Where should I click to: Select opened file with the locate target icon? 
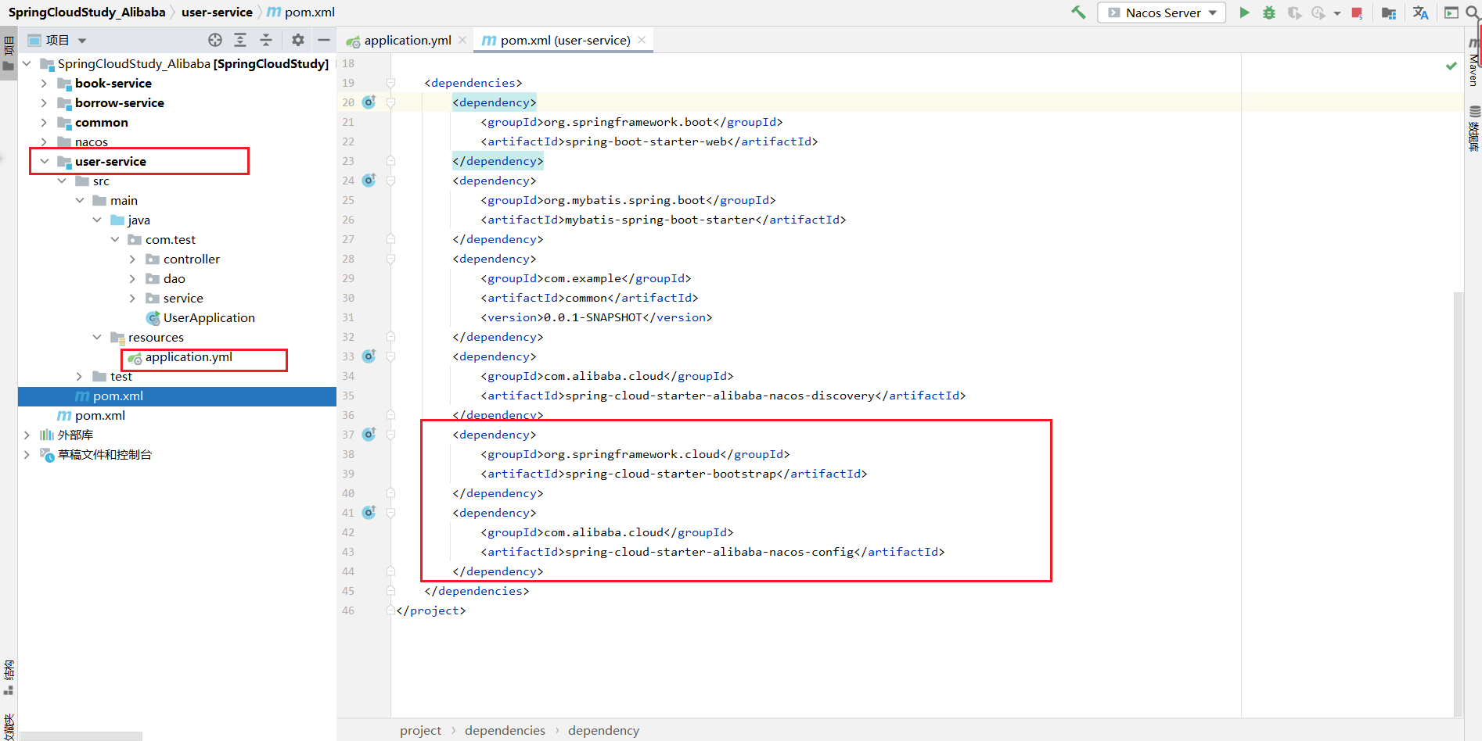click(215, 40)
